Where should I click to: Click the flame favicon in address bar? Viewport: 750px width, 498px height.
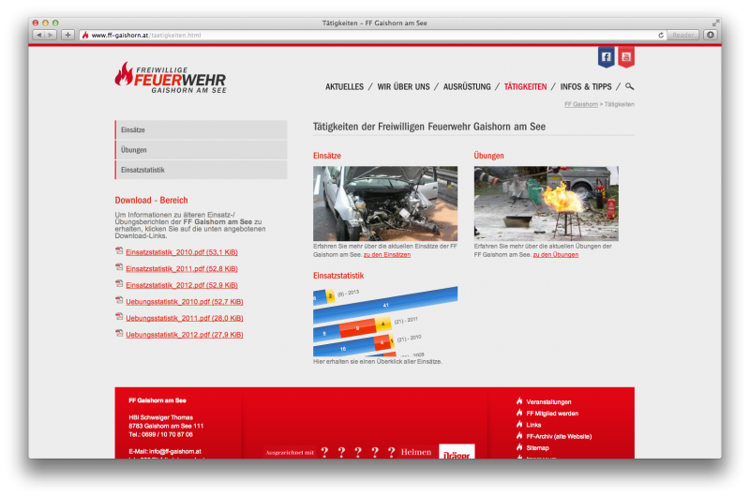tap(85, 35)
